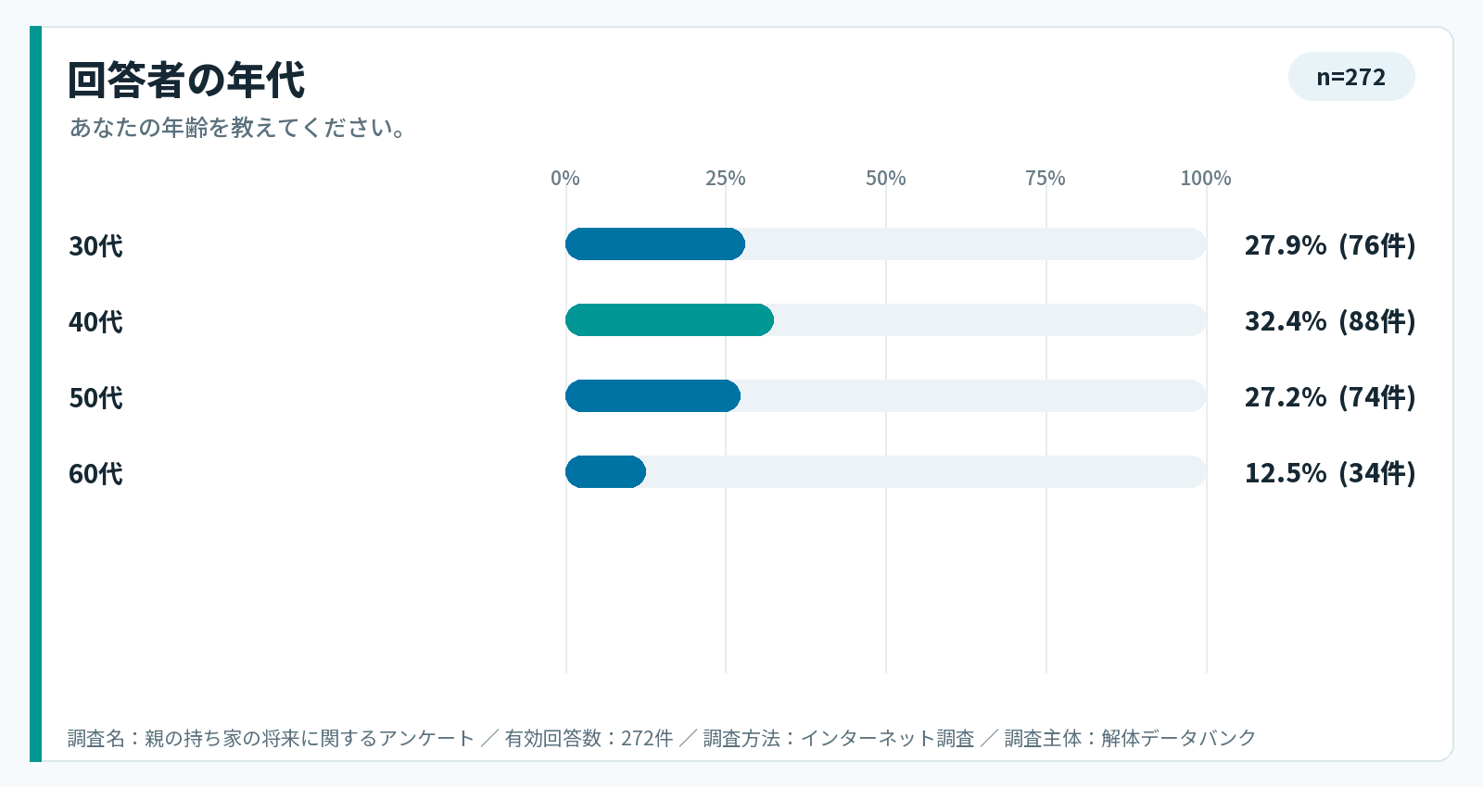
Task: Click the 27.2% (74件) value
Action: tap(1330, 397)
